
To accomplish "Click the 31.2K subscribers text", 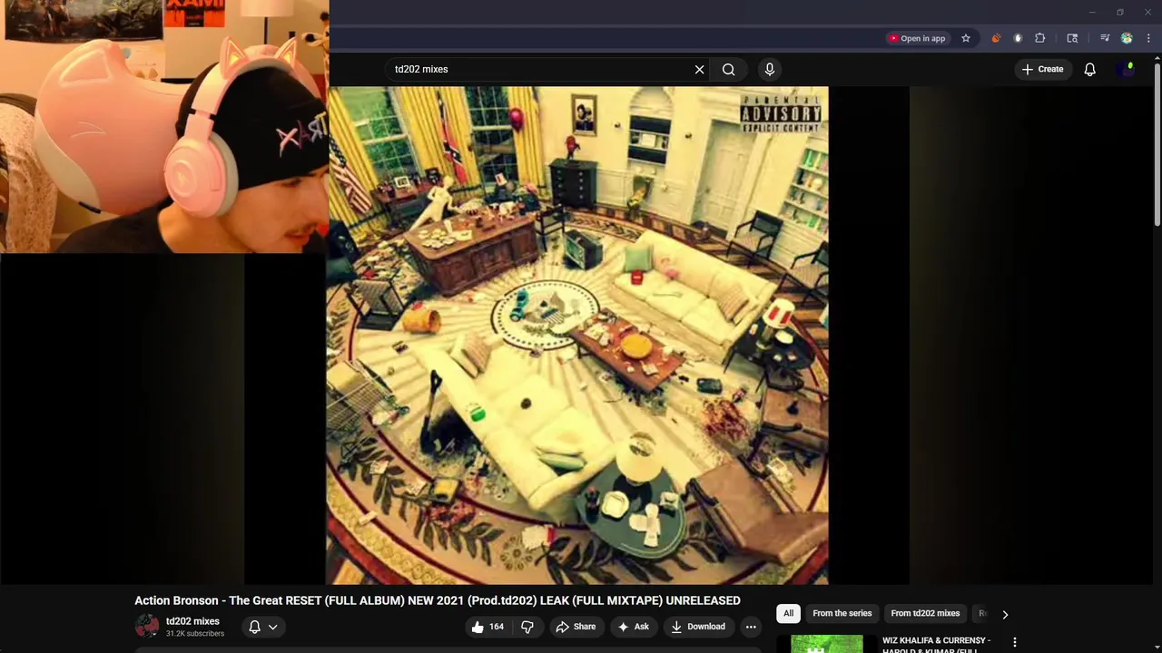I will tap(194, 633).
